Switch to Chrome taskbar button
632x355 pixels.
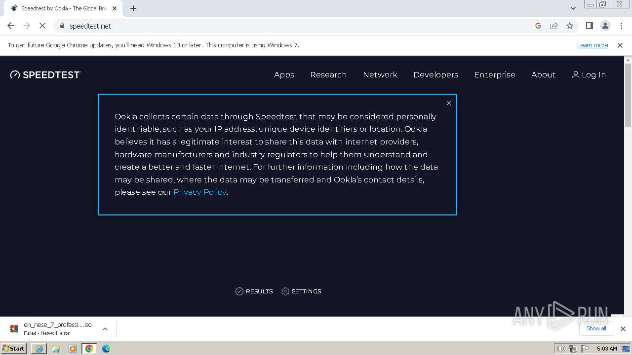point(89,349)
